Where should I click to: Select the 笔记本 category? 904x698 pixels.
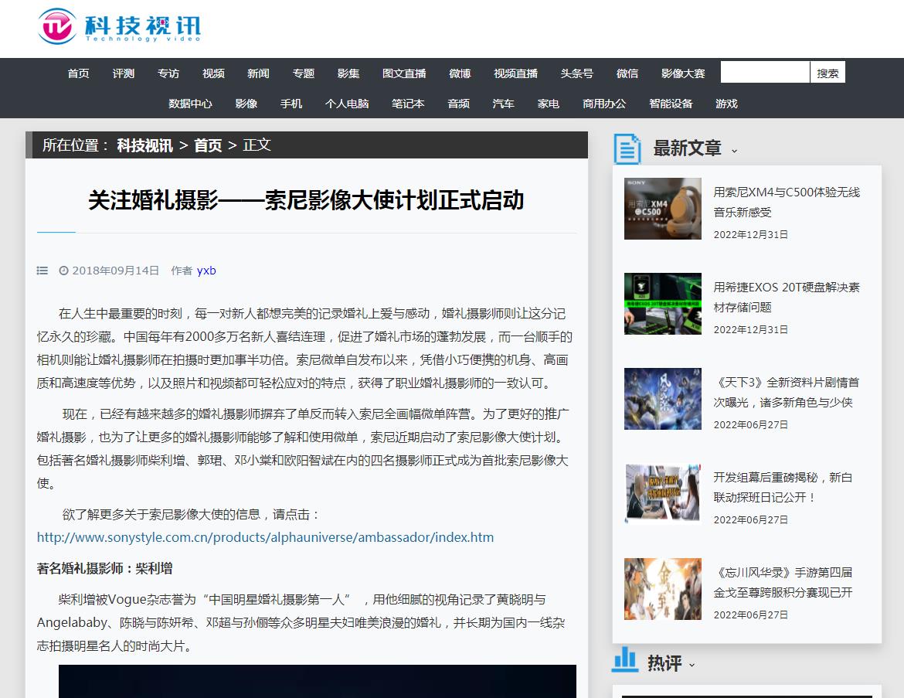(x=408, y=104)
